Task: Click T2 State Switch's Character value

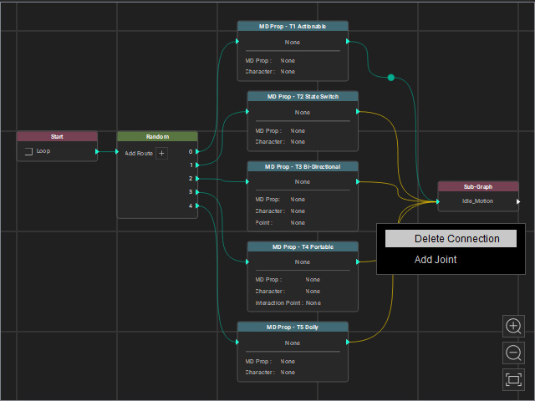Action: pos(298,142)
